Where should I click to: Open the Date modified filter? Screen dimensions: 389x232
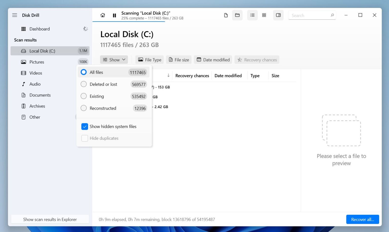click(213, 60)
